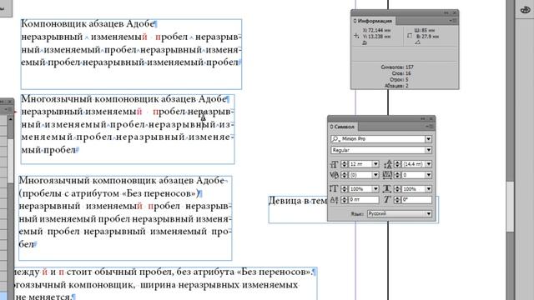Click the leading stepper arrows
This screenshot has width=534, height=300.
click(397, 164)
